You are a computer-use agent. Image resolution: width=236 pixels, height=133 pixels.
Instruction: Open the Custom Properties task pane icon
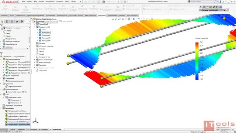[x=217, y=7]
